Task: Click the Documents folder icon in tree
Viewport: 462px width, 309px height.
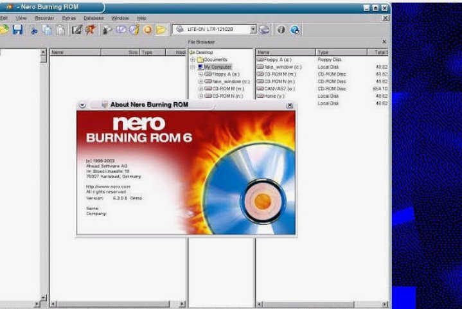Action: (200, 60)
